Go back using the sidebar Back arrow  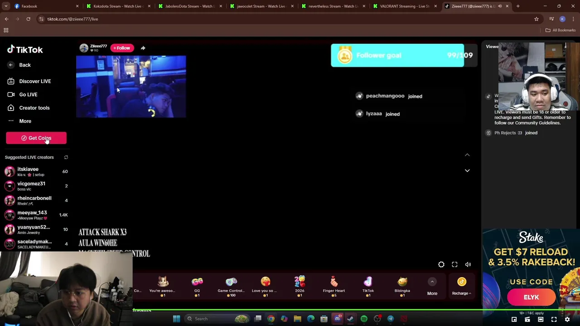point(11,65)
